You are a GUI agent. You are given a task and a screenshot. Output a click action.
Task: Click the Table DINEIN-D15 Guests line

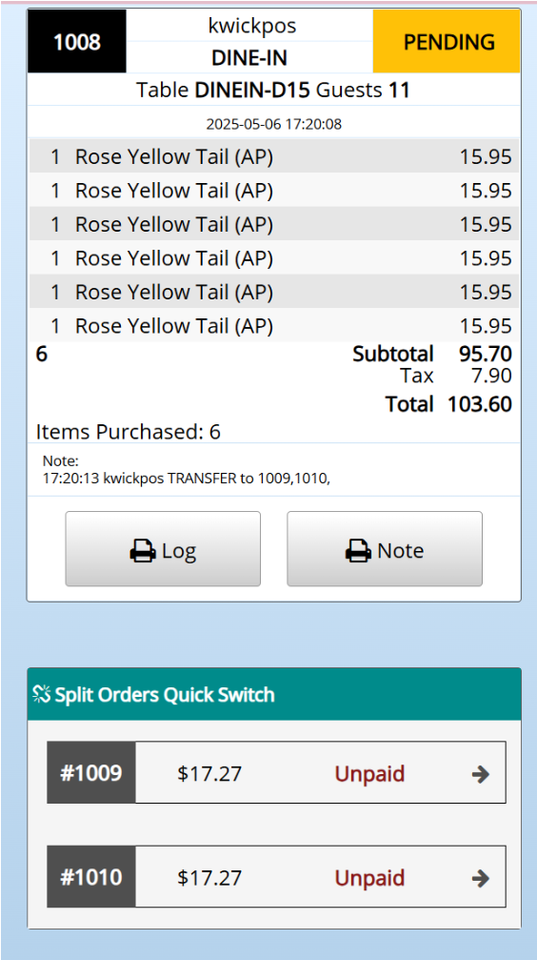coord(272,91)
